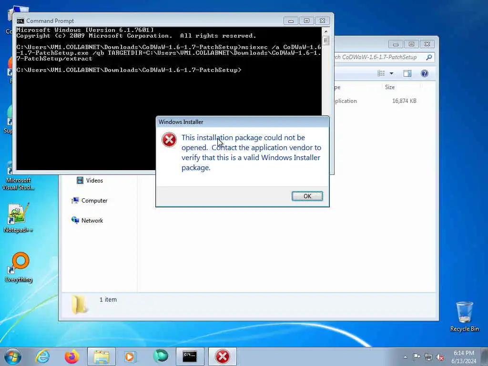This screenshot has width=488, height=366.
Task: Minimize the Command Prompt window
Action: (x=291, y=21)
